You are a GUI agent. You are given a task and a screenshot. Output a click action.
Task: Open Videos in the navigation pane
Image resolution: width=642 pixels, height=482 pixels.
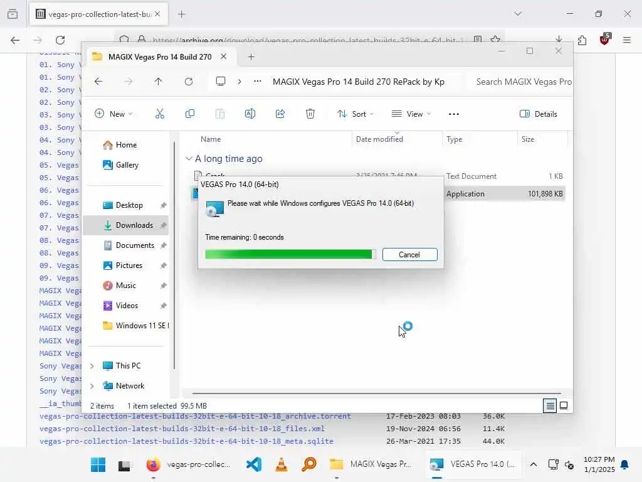pyautogui.click(x=127, y=306)
